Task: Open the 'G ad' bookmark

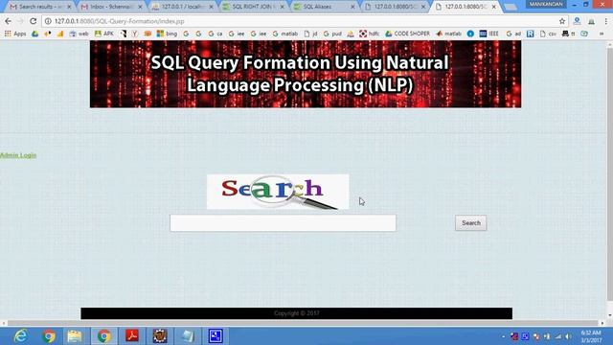Action: (x=513, y=34)
